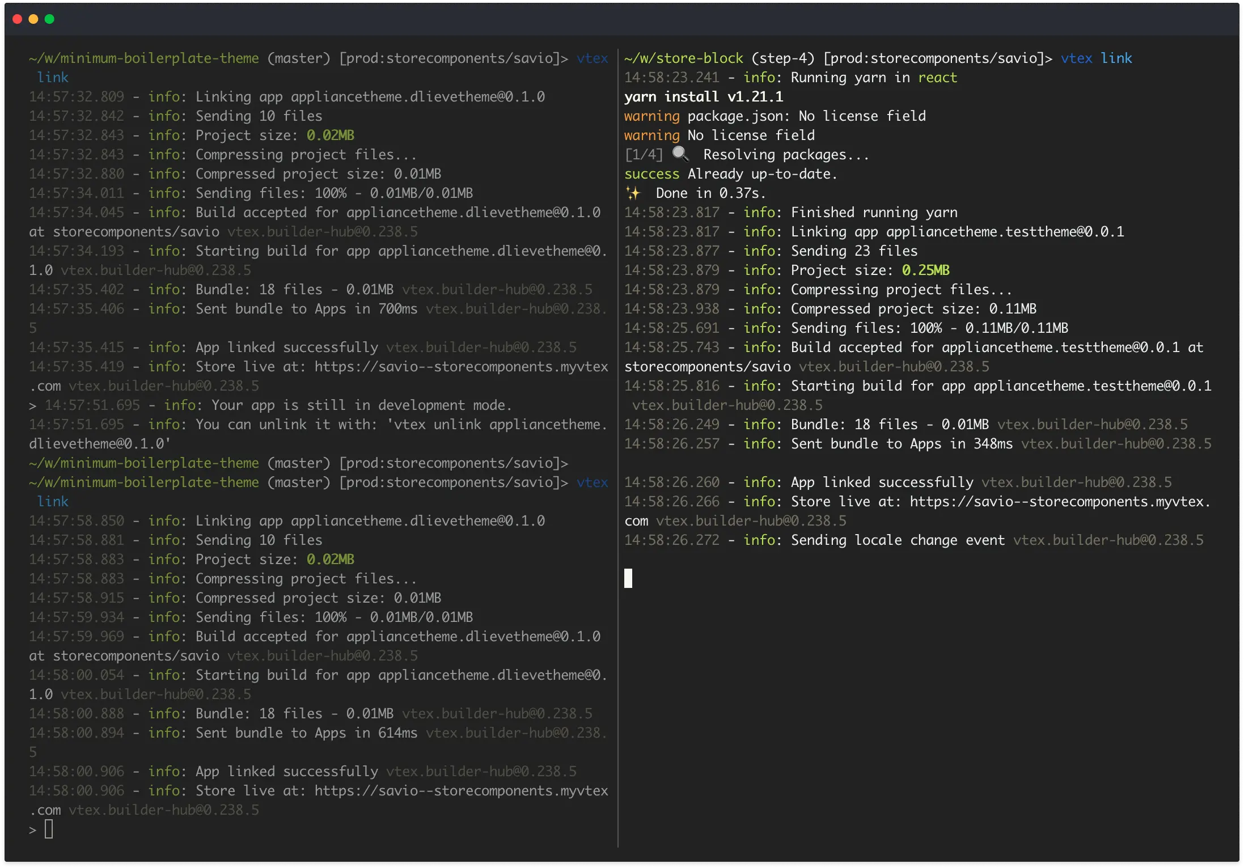Click the magnifying glass icon beside Resolving packages

[x=680, y=154]
